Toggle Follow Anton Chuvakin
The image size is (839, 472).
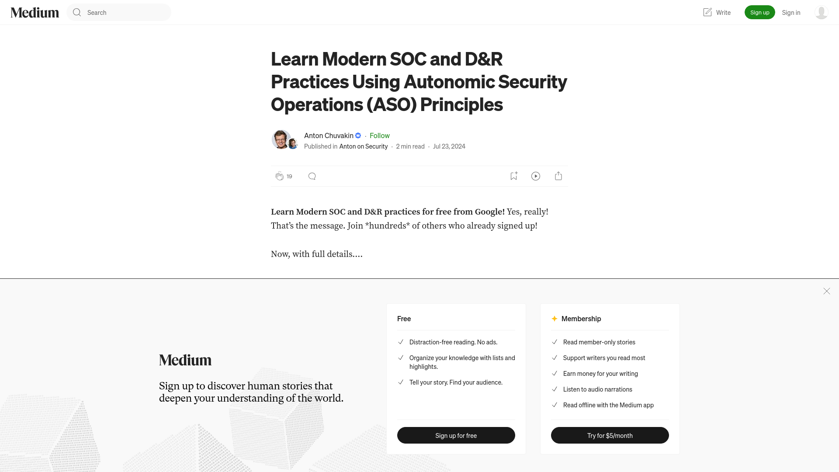pyautogui.click(x=379, y=135)
